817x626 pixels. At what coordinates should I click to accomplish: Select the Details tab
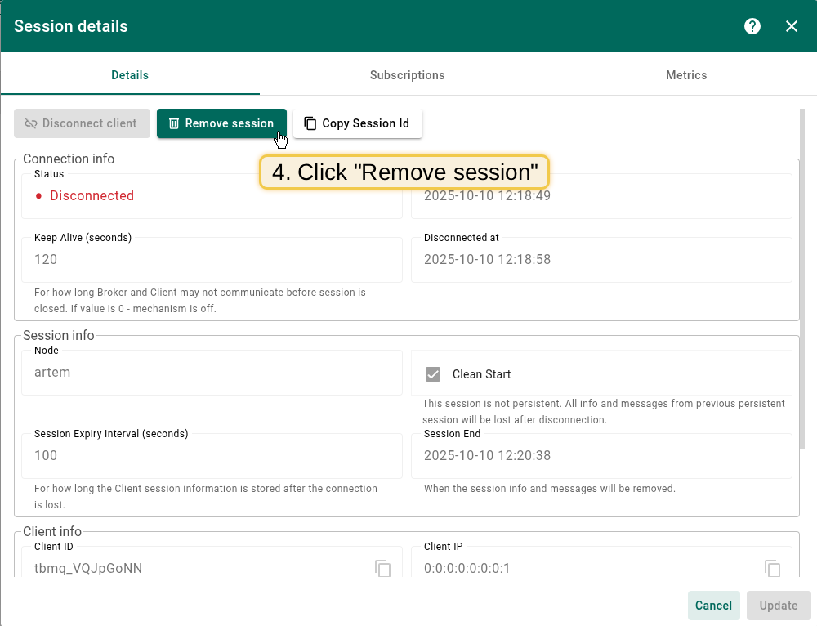point(130,75)
